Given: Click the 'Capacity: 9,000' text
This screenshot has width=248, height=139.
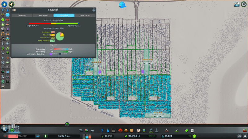Looking at the screenshot, I should click(73, 26).
